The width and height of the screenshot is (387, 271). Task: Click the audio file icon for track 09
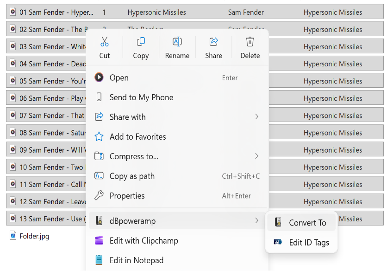[x=13, y=149]
